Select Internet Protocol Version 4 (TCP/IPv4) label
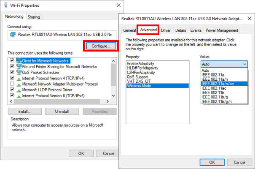The width and height of the screenshot is (255, 169). coord(54,78)
